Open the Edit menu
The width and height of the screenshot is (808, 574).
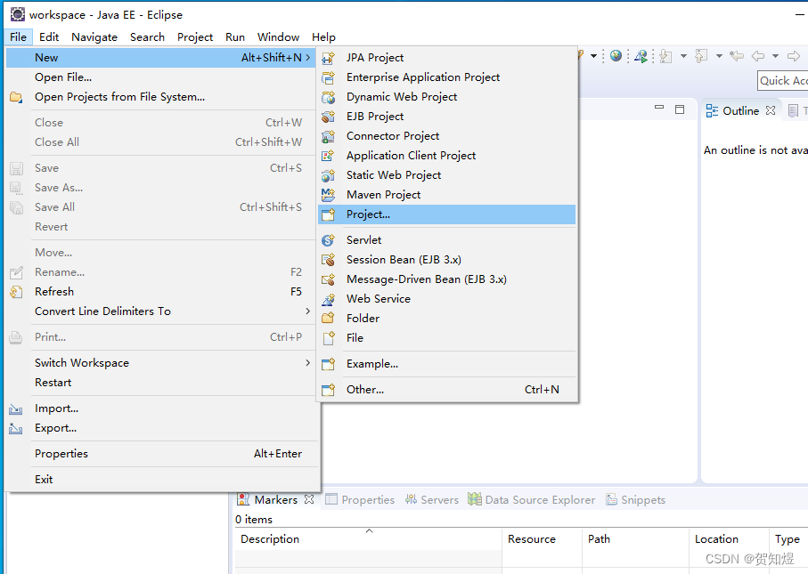(x=49, y=37)
